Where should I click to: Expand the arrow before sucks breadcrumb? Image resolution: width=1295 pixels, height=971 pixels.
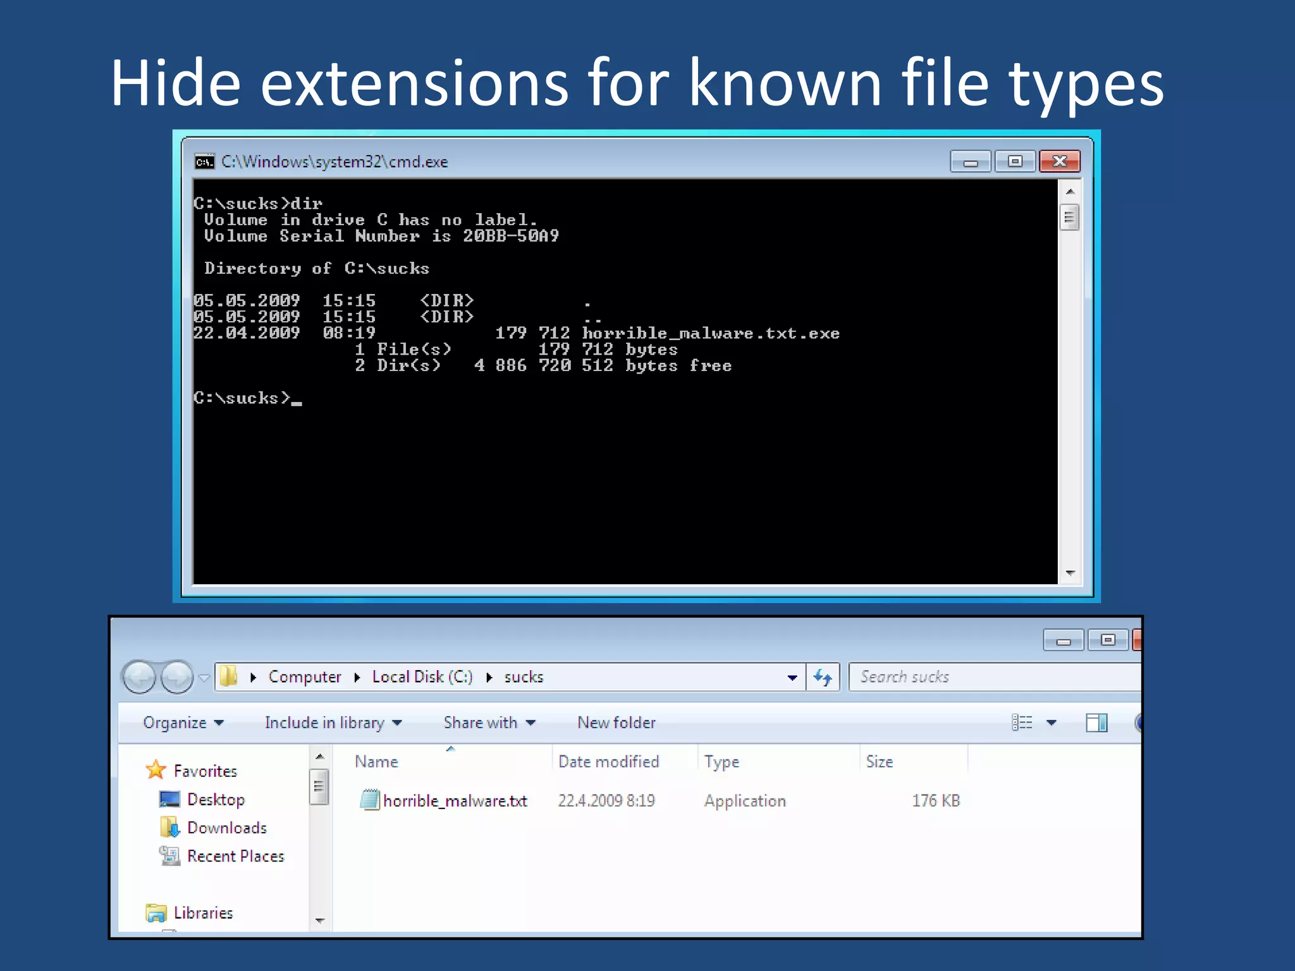pyautogui.click(x=489, y=678)
